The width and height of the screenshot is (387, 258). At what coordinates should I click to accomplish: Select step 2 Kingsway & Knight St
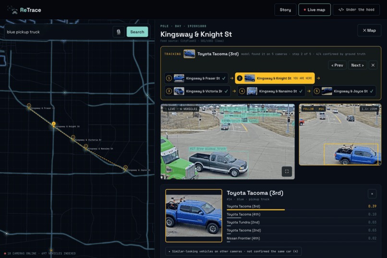[x=275, y=78]
